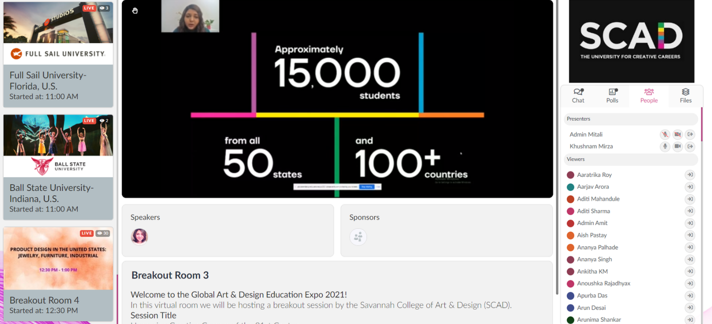Select viewer name Ankitha KM
This screenshot has width=712, height=324.
[x=592, y=271]
